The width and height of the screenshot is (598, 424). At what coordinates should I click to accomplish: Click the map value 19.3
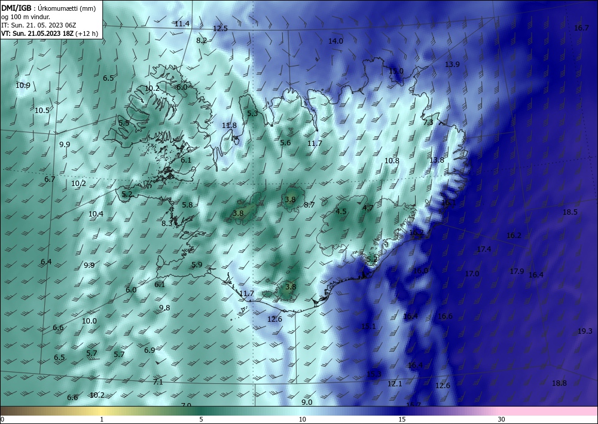585,331
